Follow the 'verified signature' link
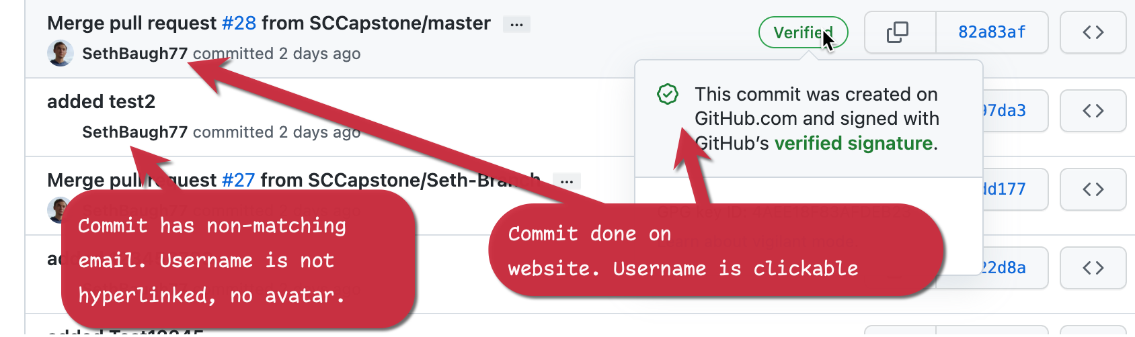Screen dimensions: 1135x337 pos(853,143)
